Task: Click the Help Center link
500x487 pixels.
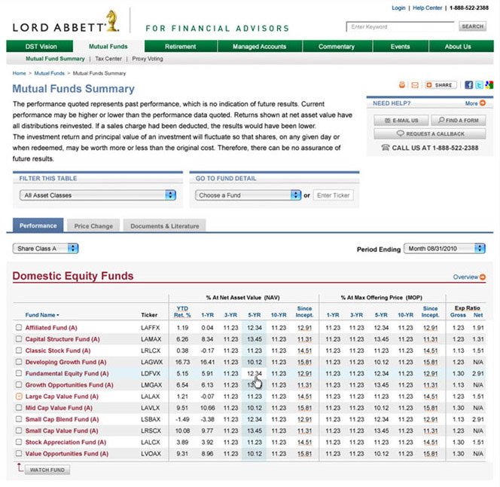Action: click(x=427, y=8)
